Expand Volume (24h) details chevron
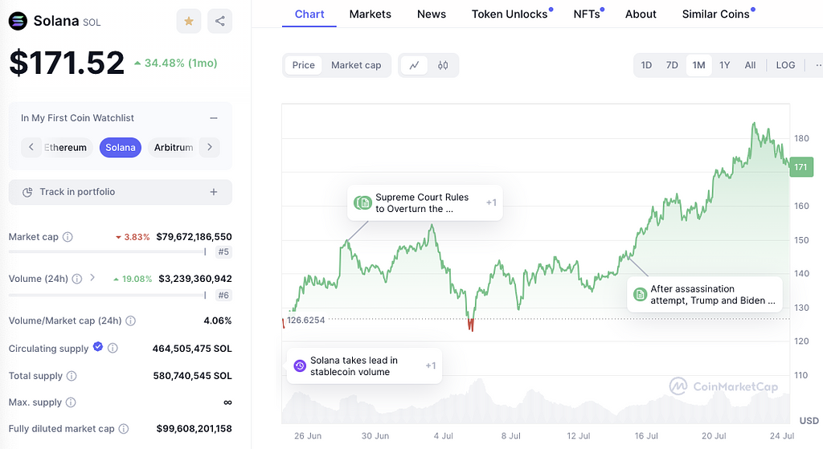823x449 pixels. coord(92,278)
